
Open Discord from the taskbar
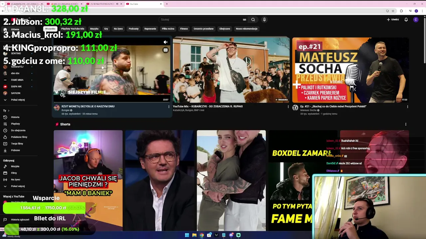(231, 235)
